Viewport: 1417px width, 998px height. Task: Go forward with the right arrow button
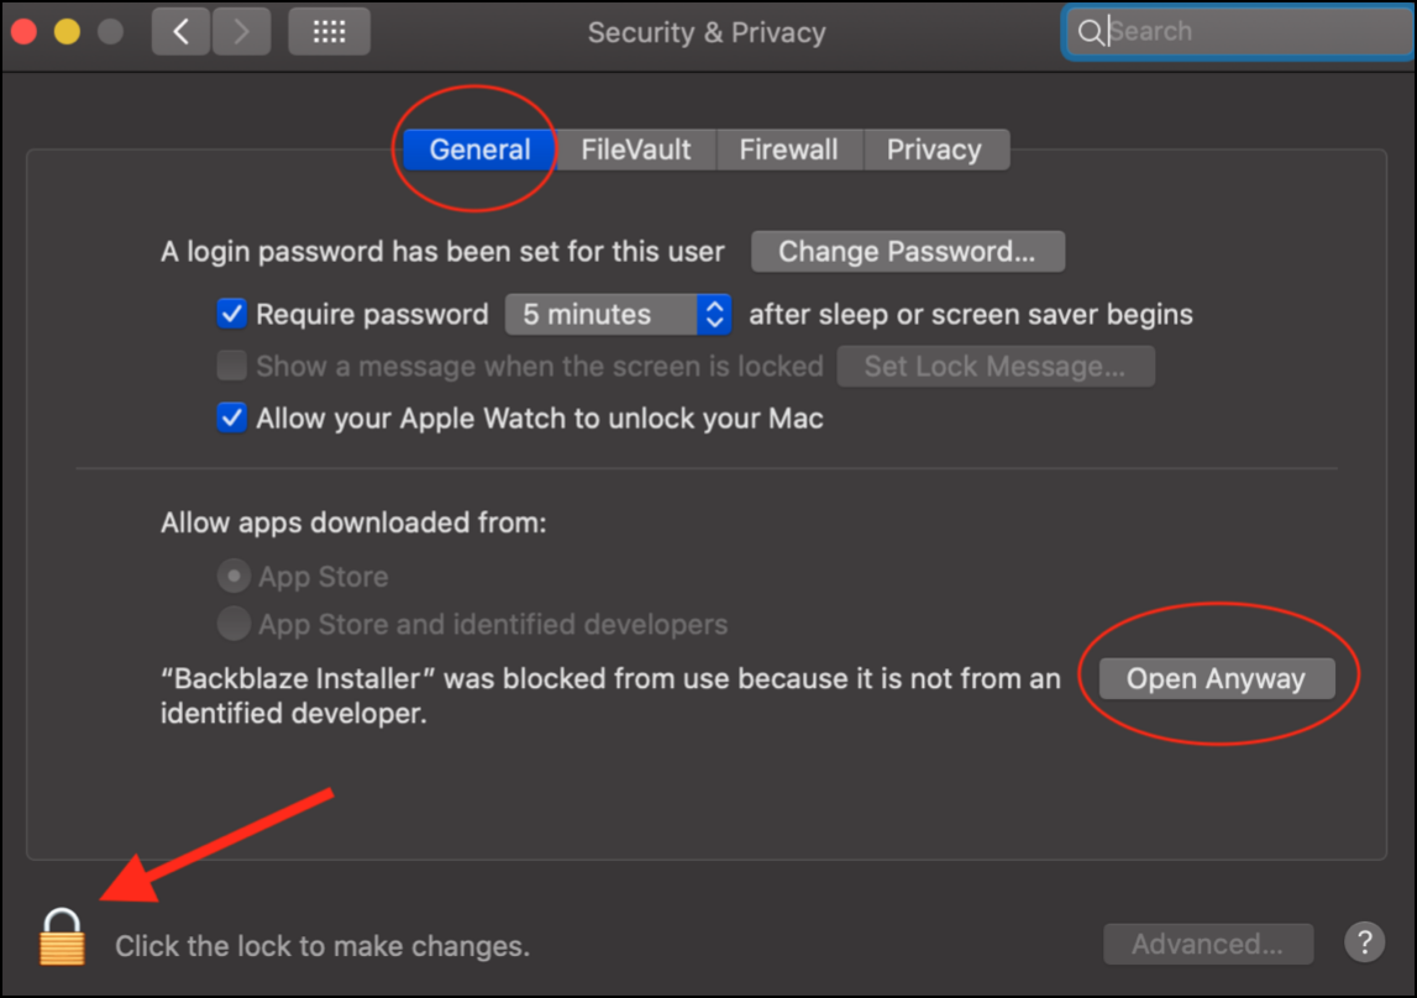tap(242, 31)
